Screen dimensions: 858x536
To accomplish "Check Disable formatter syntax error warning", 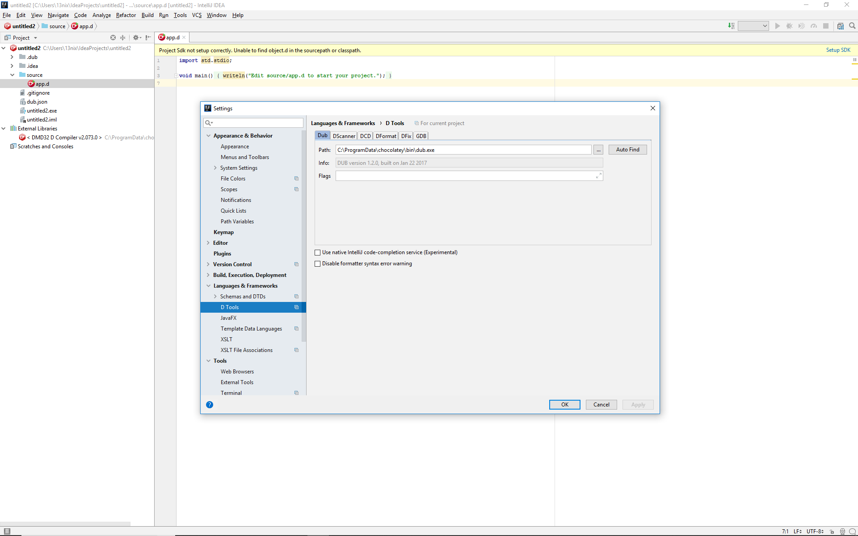I will coord(318,264).
